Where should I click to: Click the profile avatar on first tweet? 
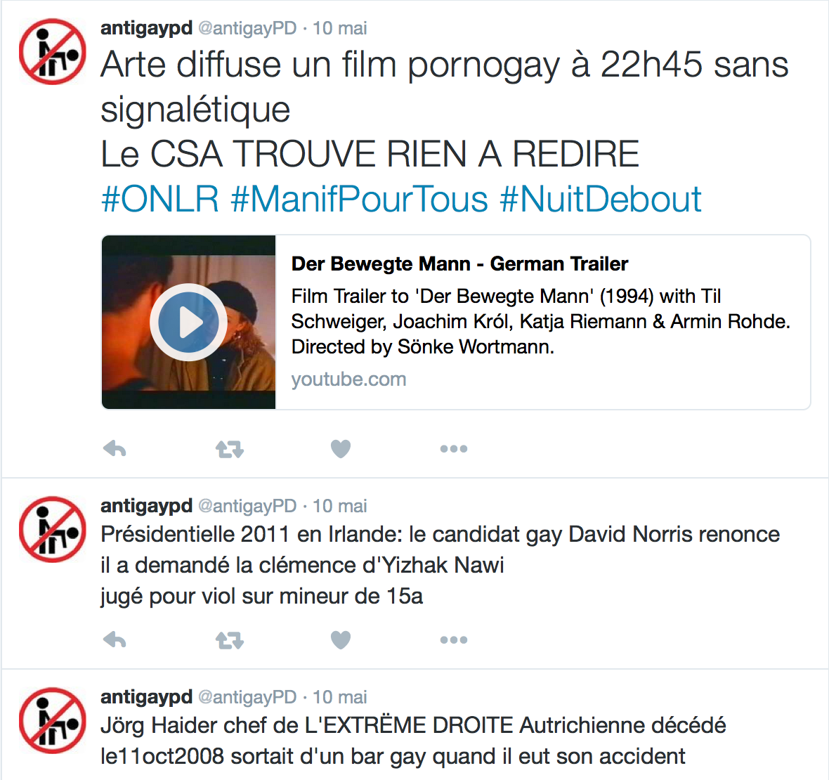(53, 51)
